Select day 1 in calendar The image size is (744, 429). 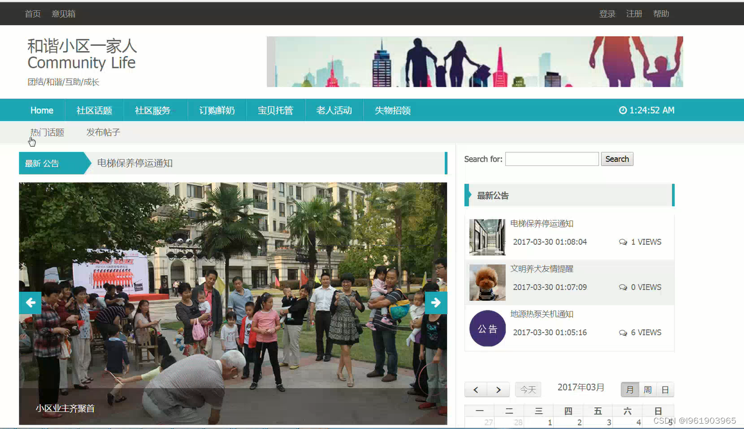click(539, 423)
